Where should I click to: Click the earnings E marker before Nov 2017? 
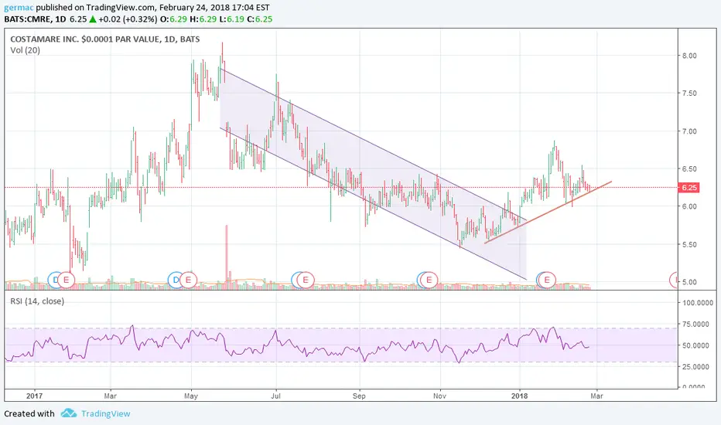(429, 280)
